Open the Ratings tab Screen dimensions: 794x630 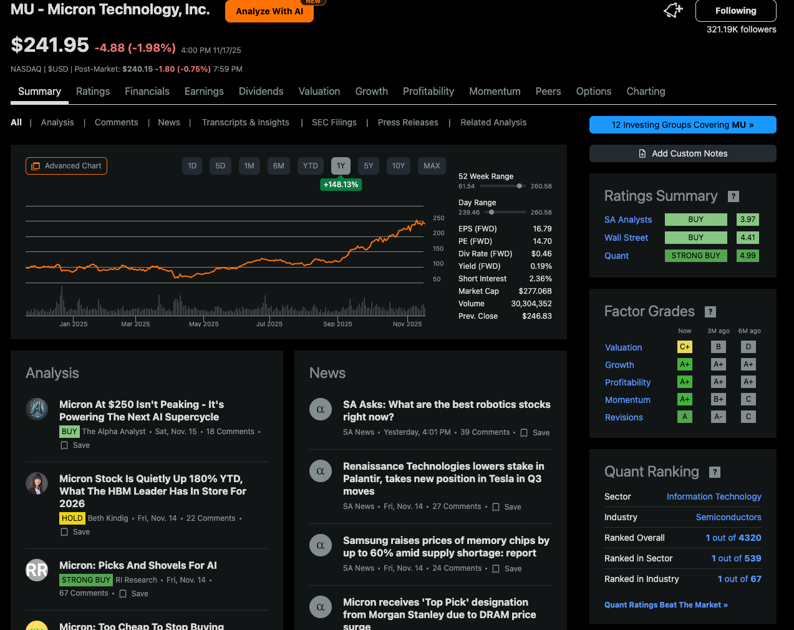click(93, 91)
